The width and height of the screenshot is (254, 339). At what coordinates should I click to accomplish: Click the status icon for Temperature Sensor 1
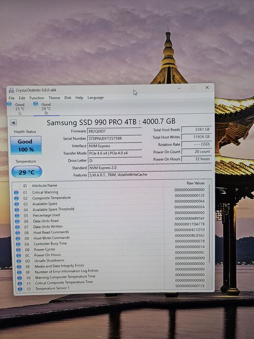coord(20,289)
